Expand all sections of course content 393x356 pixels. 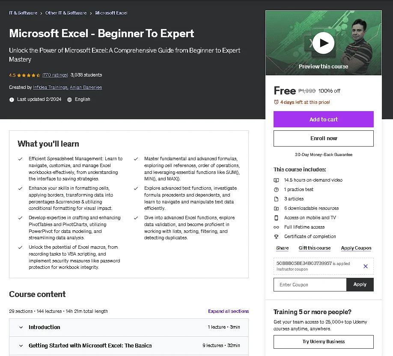tap(228, 311)
